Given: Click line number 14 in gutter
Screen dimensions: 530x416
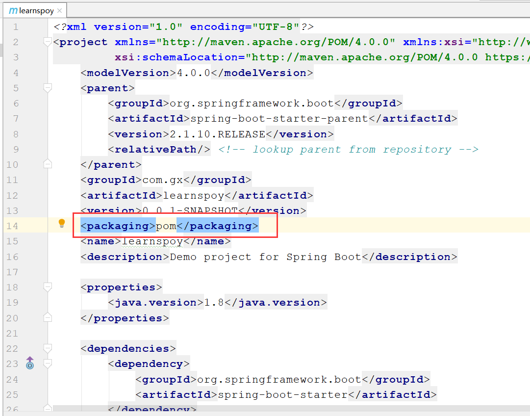Looking at the screenshot, I should coord(12,226).
